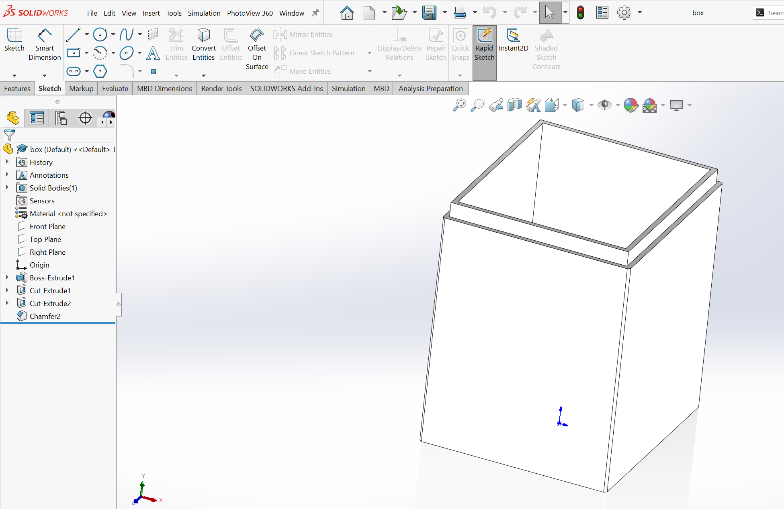Select the Right Plane item
Screen dimensions: 784x509
[x=47, y=252]
